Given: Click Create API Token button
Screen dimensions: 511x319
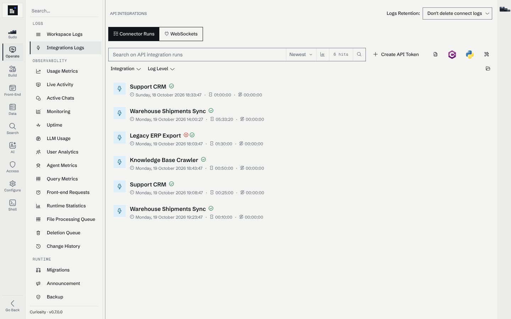Looking at the screenshot, I should tap(396, 55).
